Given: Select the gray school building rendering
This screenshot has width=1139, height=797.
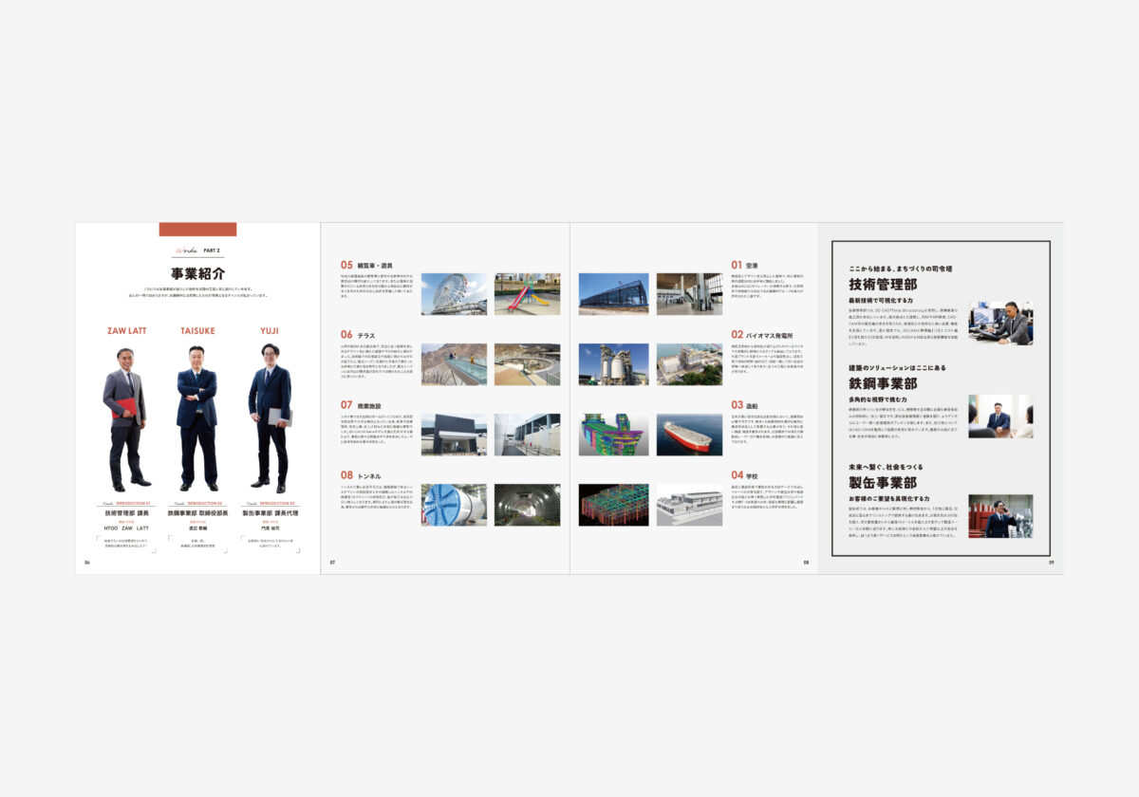Looking at the screenshot, I should [x=689, y=505].
